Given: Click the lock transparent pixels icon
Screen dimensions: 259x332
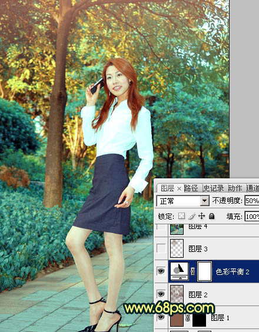Looking at the screenshot, I should coord(181,216).
